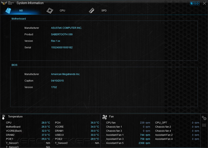Open the MB tab

click(x=21, y=11)
